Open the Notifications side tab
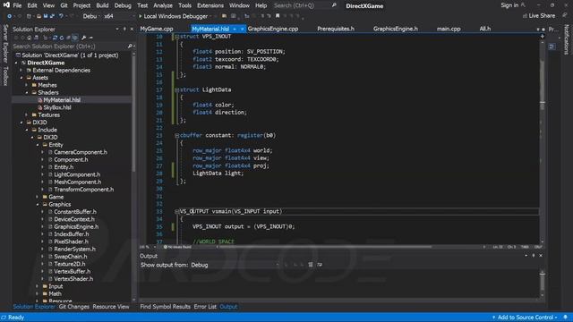Viewport: 573px width, 322px height. pyautogui.click(x=567, y=39)
